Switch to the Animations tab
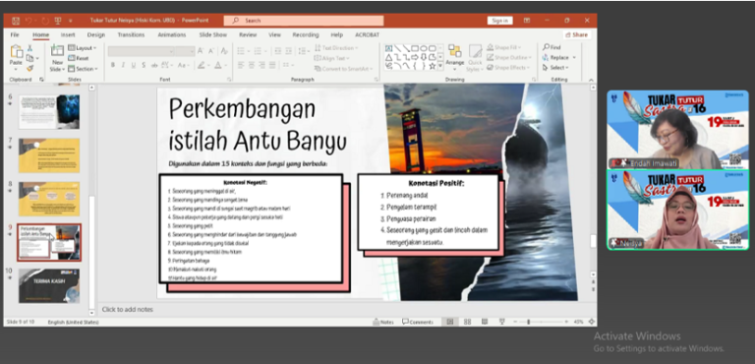The height and width of the screenshot is (364, 755). click(x=172, y=35)
